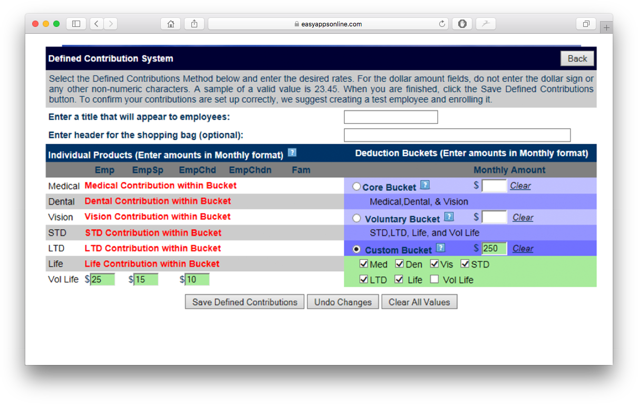The image size is (638, 404).
Task: Toggle the Safari sidebar icon
Action: (75, 24)
